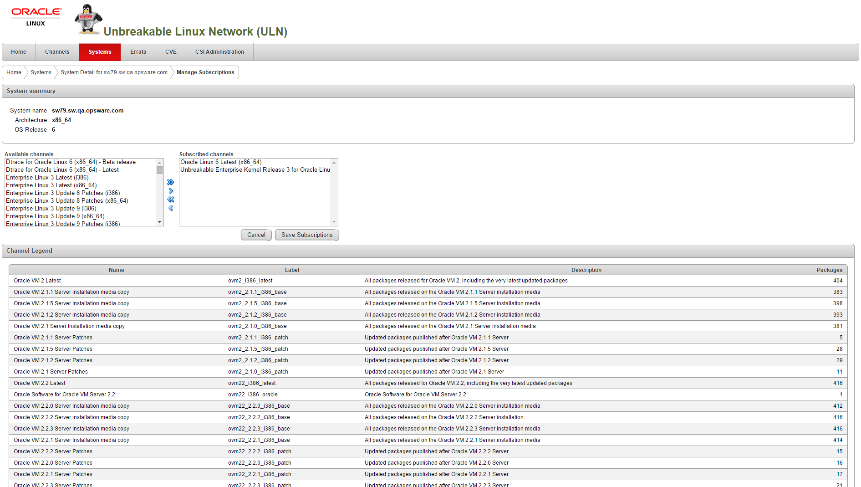The height and width of the screenshot is (487, 861).
Task: Click the remove selected channel left arrow
Action: pos(171,208)
